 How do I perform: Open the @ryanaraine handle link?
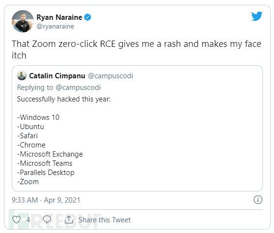coord(55,26)
